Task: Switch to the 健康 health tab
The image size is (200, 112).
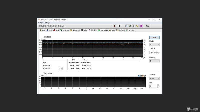Action: 56,30
